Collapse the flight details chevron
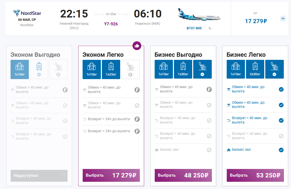 pos(283,18)
